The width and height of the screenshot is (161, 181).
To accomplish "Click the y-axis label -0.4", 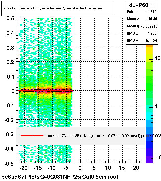I will pos(9,149).
